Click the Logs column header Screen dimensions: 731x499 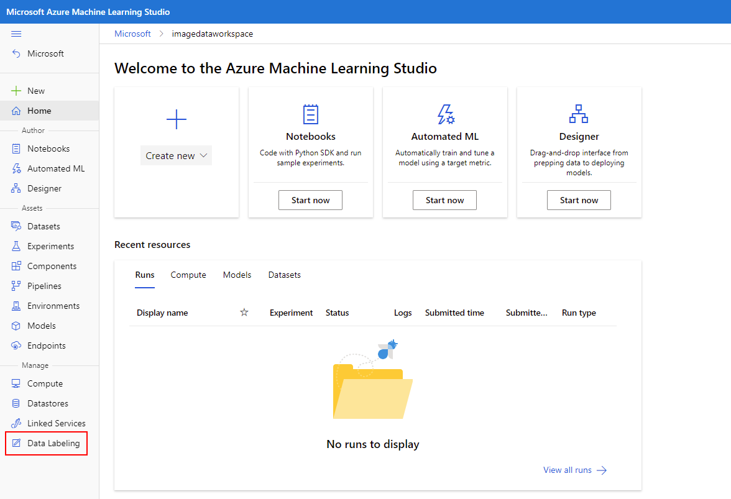(x=403, y=313)
